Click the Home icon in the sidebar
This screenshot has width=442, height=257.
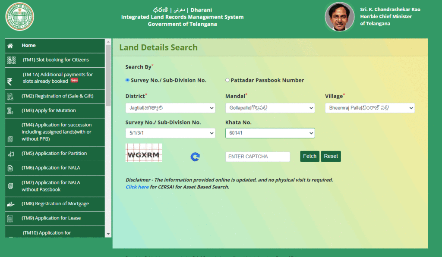point(9,45)
